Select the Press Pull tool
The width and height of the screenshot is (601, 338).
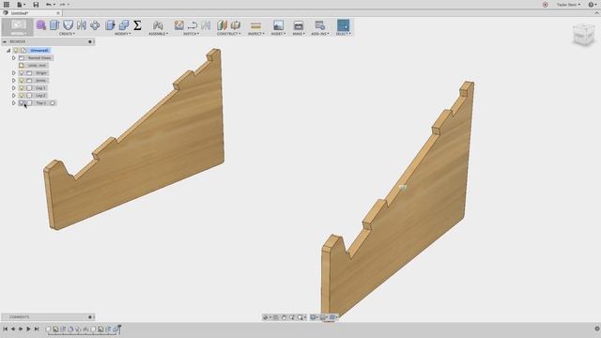coord(111,25)
